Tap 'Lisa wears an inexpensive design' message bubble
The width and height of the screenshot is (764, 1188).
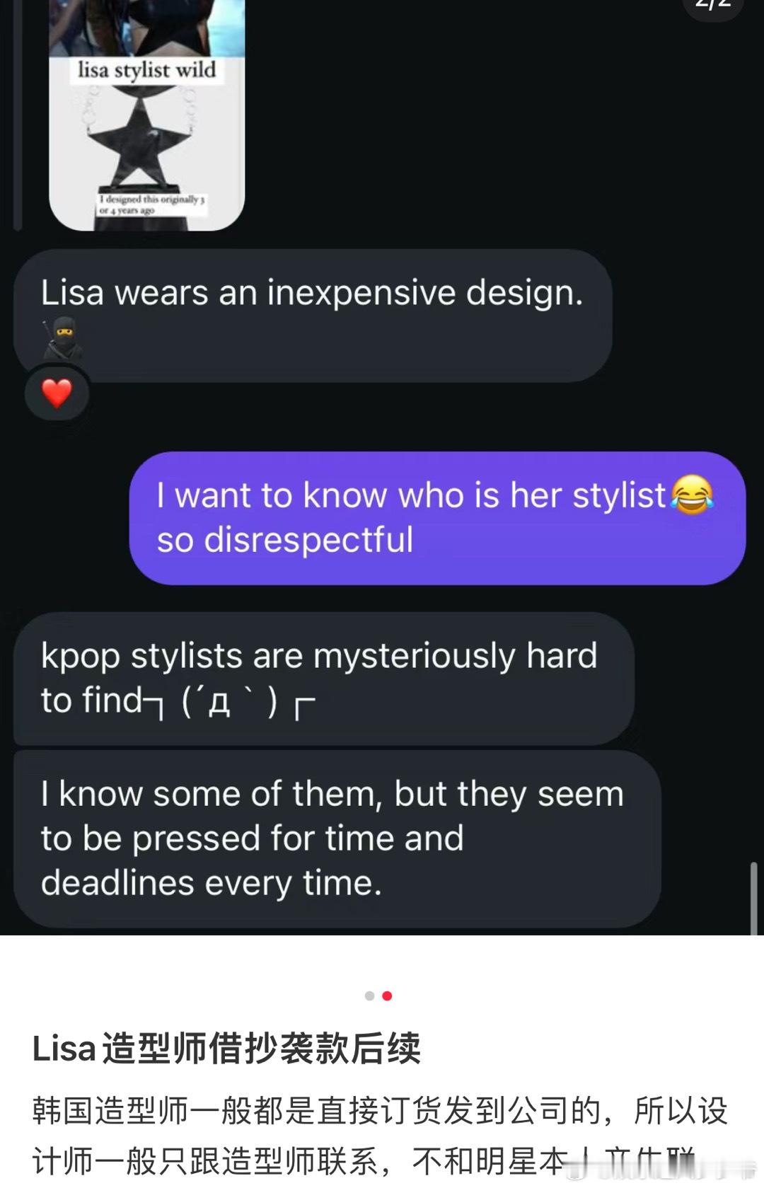click(313, 316)
